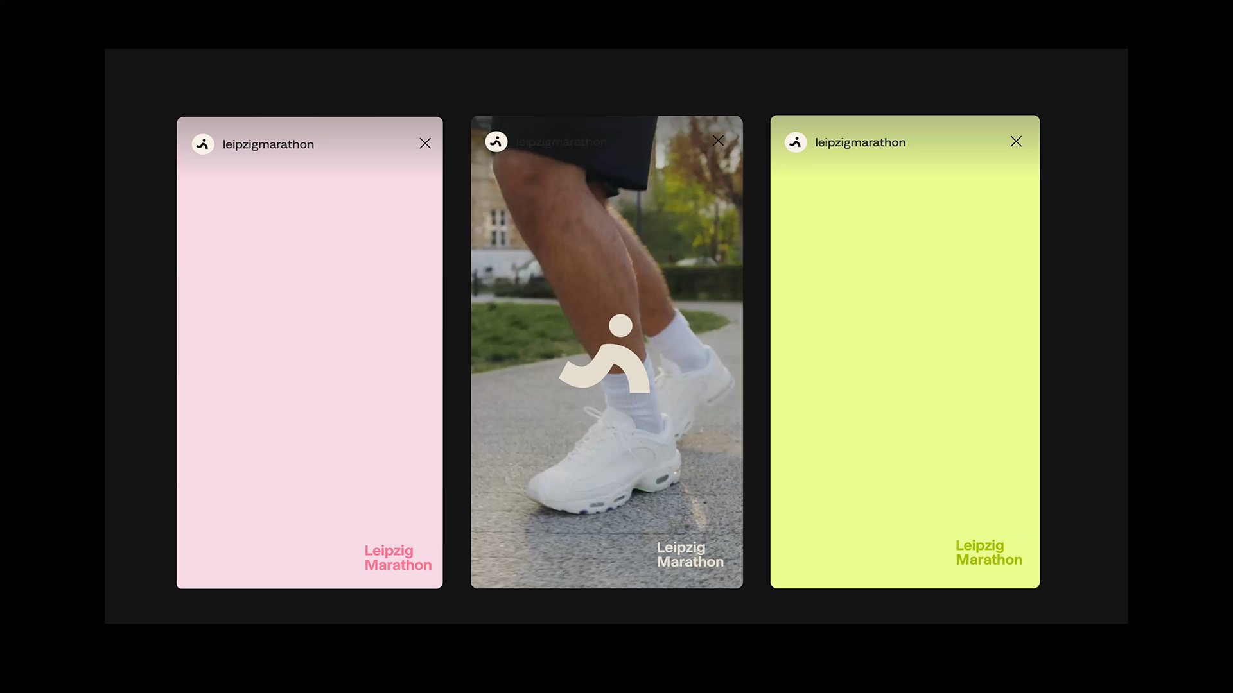The image size is (1233, 693).
Task: Close the running shoes photo story
Action: (718, 141)
